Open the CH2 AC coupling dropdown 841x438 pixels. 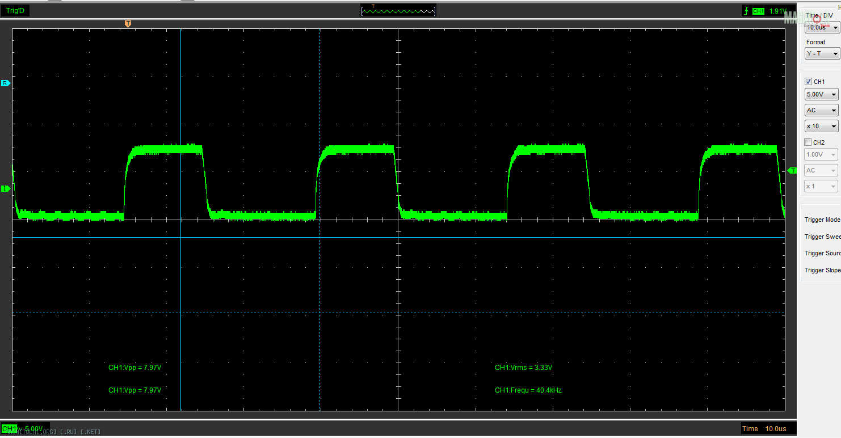tap(821, 170)
